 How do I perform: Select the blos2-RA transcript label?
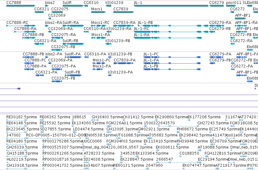(x=54, y=22)
